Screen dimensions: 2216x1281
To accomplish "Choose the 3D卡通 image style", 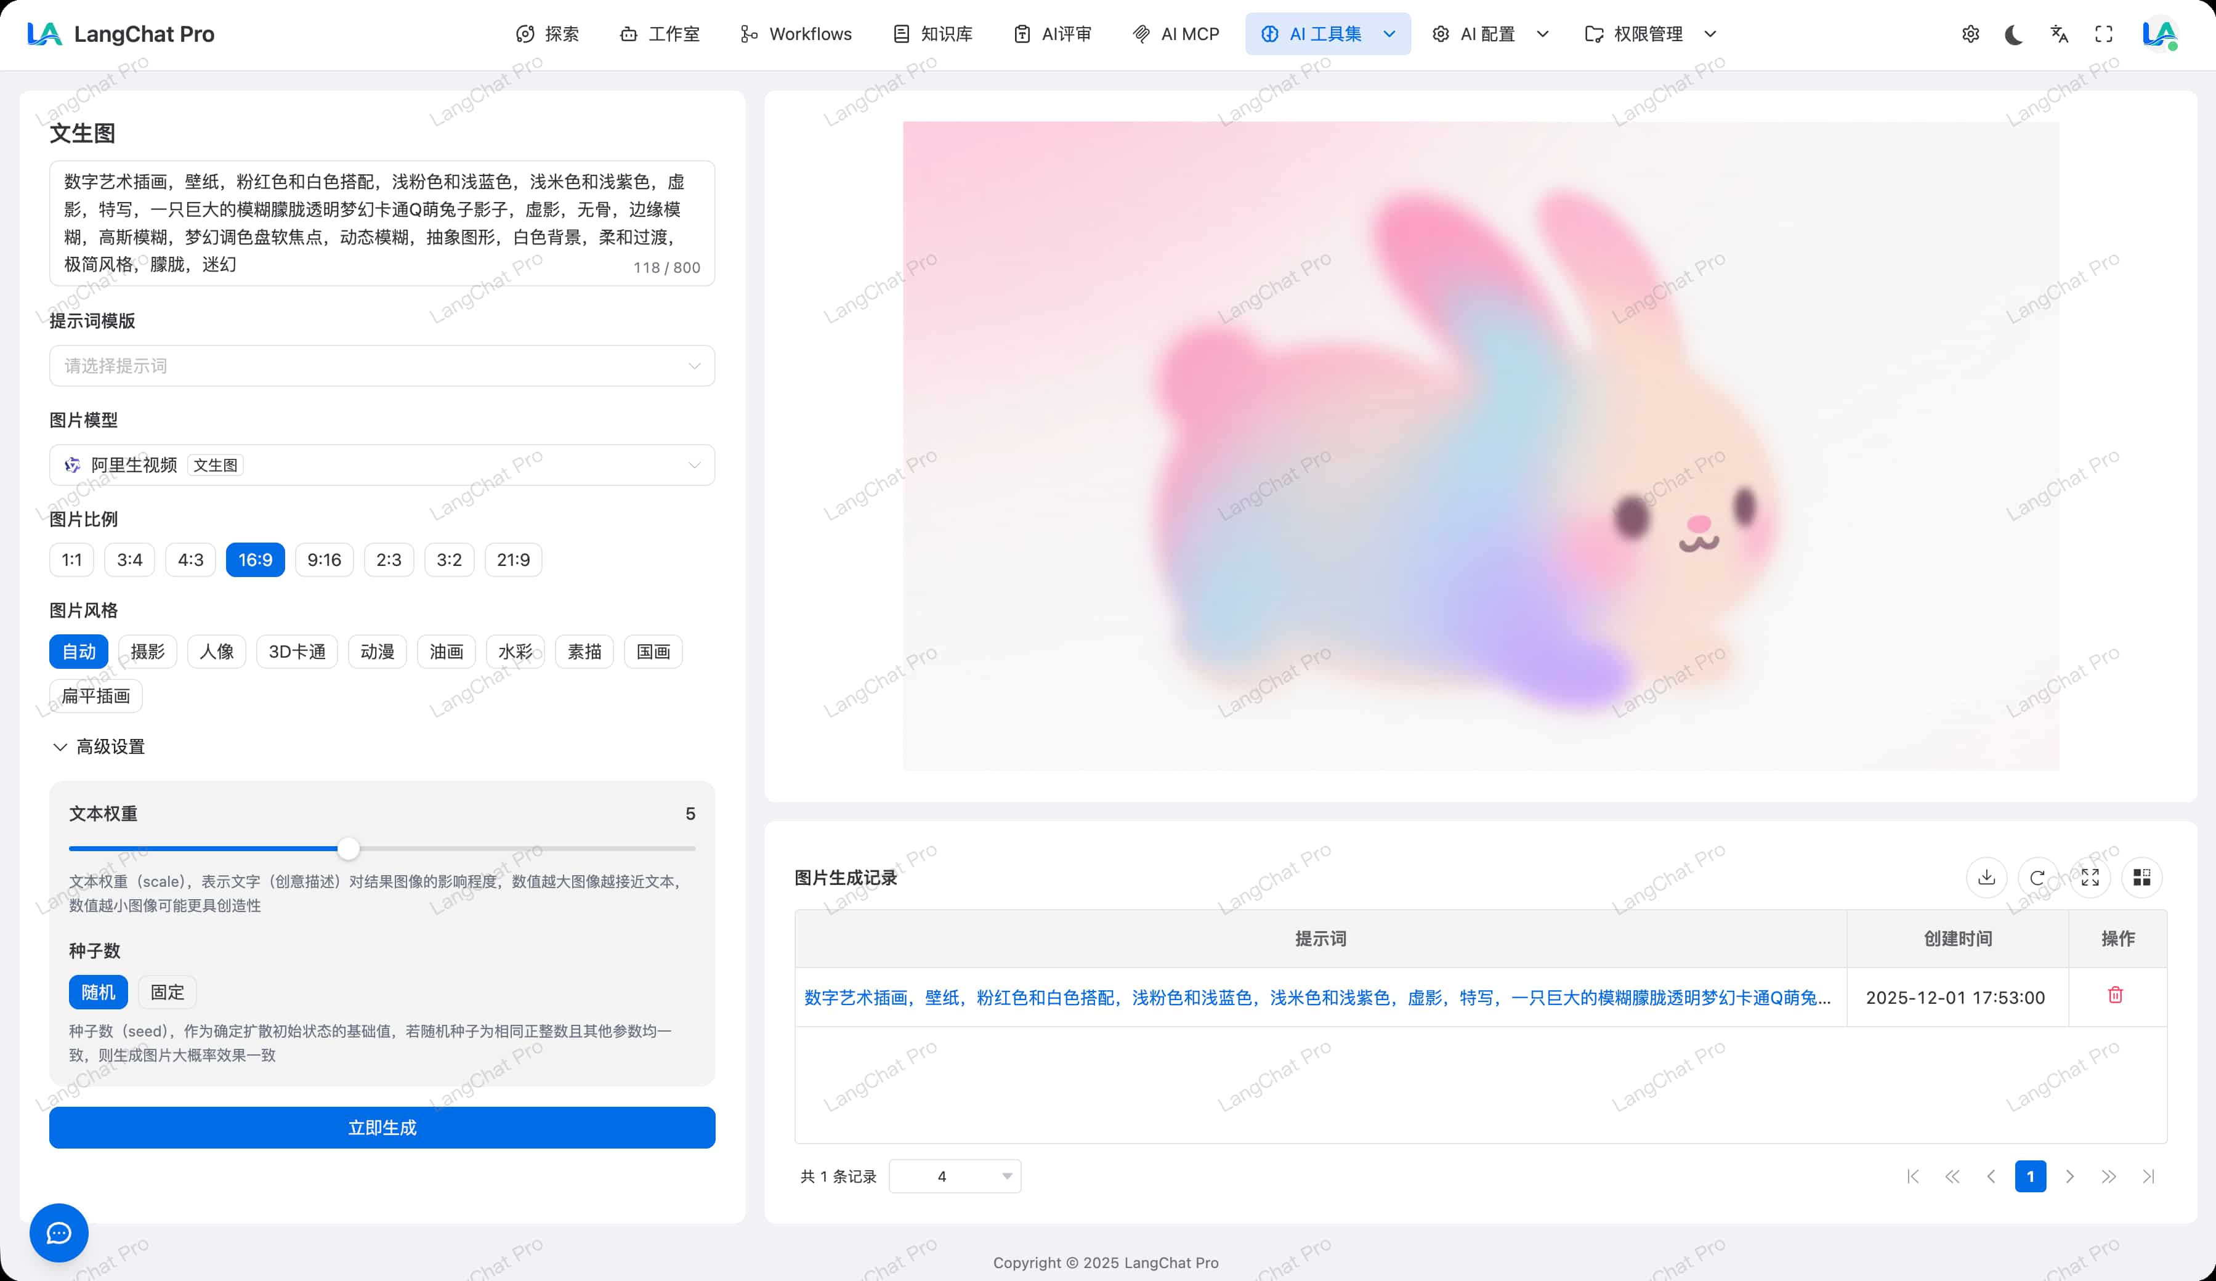I will pyautogui.click(x=296, y=652).
